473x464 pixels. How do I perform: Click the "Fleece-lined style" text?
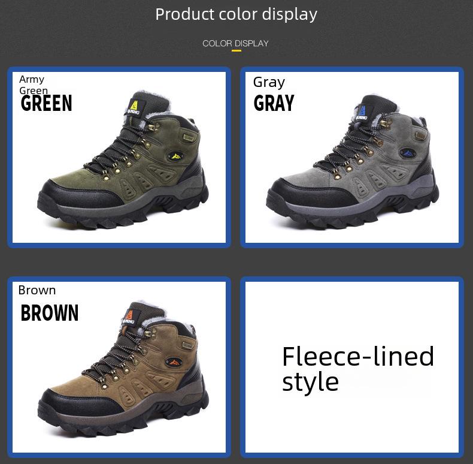pos(357,368)
